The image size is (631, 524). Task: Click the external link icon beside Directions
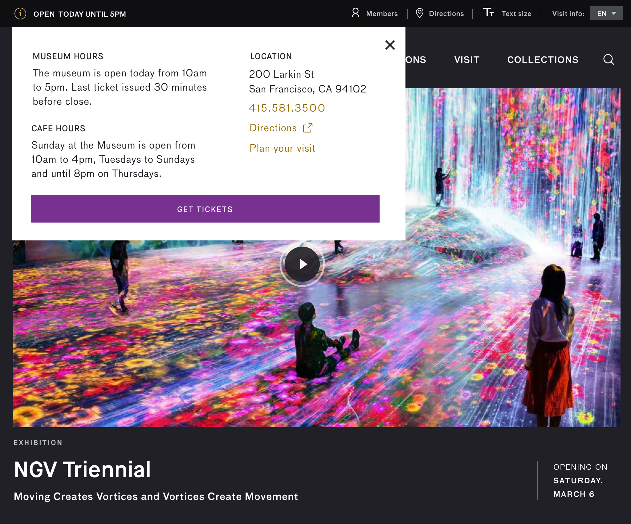pos(307,128)
